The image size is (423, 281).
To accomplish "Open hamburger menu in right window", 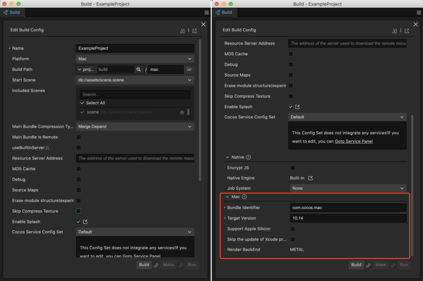I will pyautogui.click(x=419, y=12).
